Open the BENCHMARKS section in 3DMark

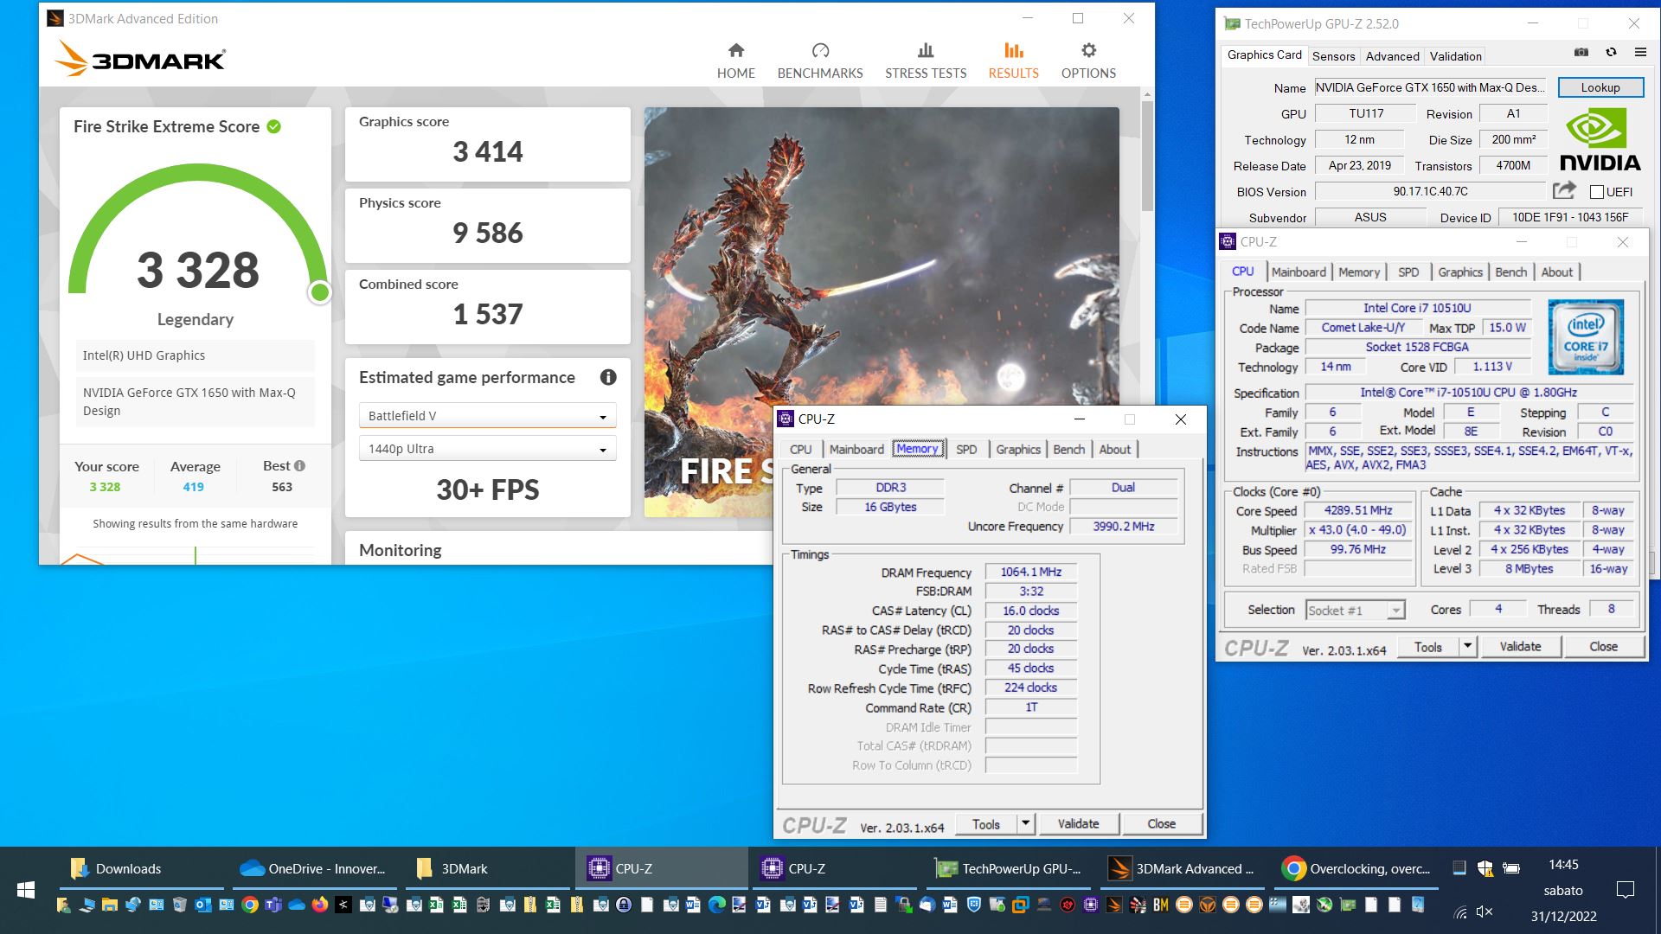point(820,61)
